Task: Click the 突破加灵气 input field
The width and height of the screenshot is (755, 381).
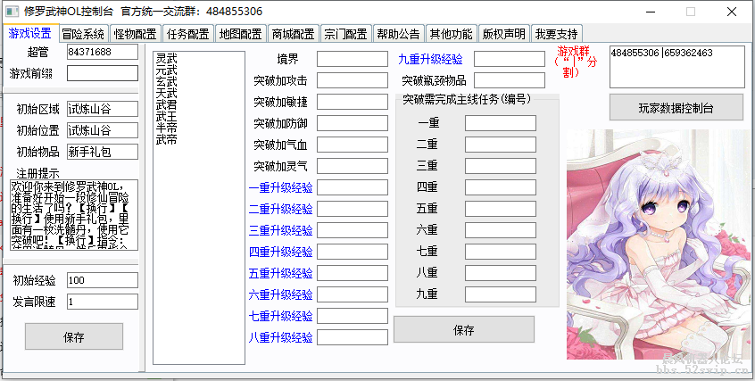Action: 353,166
